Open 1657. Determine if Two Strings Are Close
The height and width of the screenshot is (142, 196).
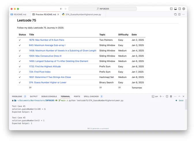[x=50, y=77]
